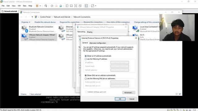This screenshot has width=198, height=111.
Task: Click the hard disk status bar icon
Action: tap(168, 110)
